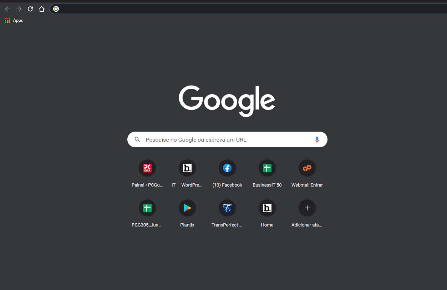This screenshot has width=447, height=290.
Task: Start voice search with microphone icon
Action: (x=317, y=139)
